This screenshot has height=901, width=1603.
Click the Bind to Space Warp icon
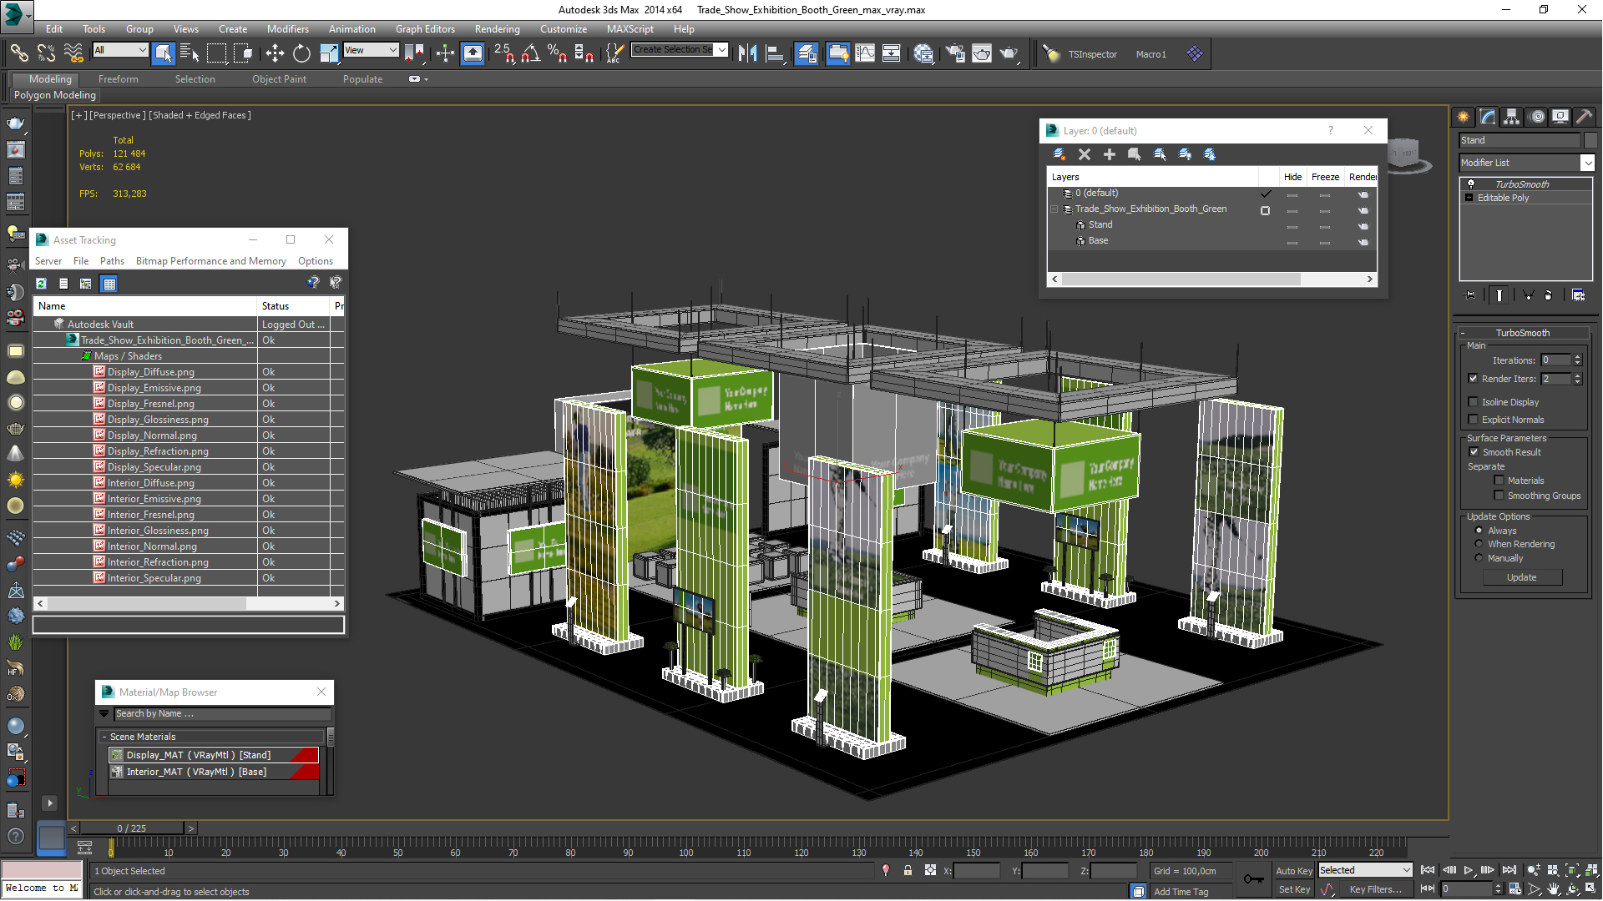coord(73,53)
